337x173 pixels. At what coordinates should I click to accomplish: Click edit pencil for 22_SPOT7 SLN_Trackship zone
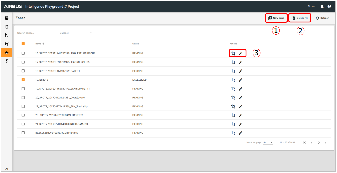pos(240,106)
